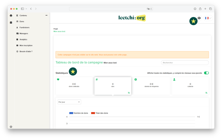Open the Dons section
Image resolution: width=222 pixels, height=139 pixels.
pyautogui.click(x=22, y=21)
